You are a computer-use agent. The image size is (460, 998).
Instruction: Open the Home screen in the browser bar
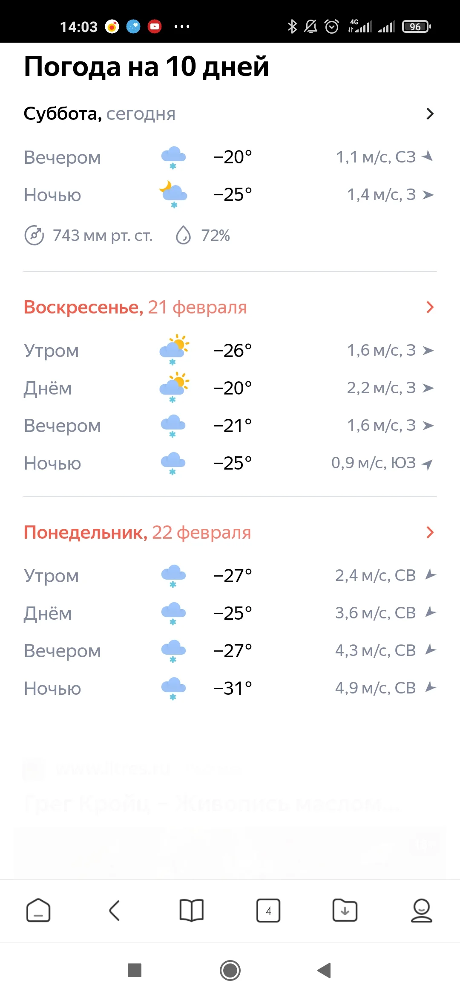(x=38, y=908)
